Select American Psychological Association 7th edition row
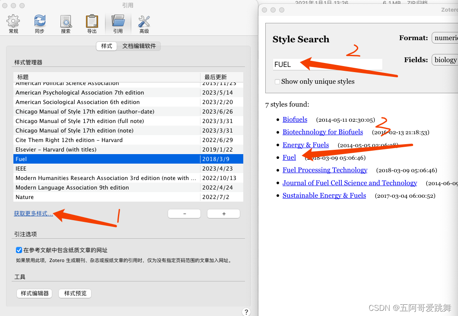Screen dimensions: 458x316 (x=128, y=92)
